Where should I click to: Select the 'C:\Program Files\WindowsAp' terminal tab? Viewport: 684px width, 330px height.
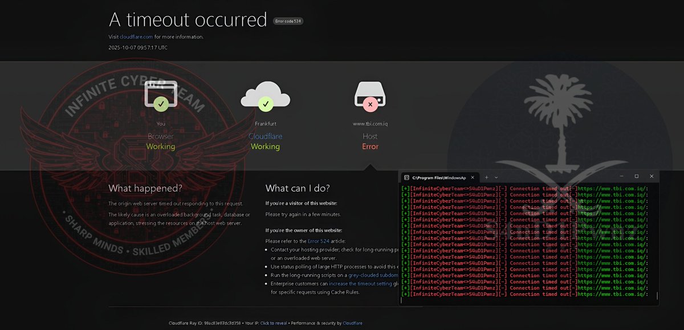tap(439, 177)
